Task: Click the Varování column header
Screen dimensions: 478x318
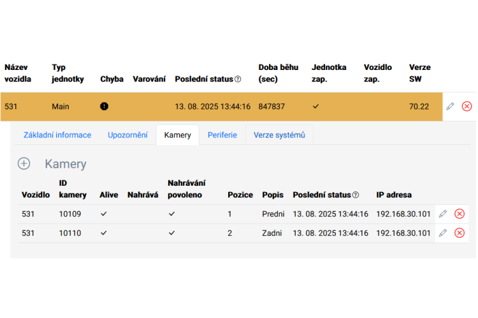Action: [x=149, y=79]
